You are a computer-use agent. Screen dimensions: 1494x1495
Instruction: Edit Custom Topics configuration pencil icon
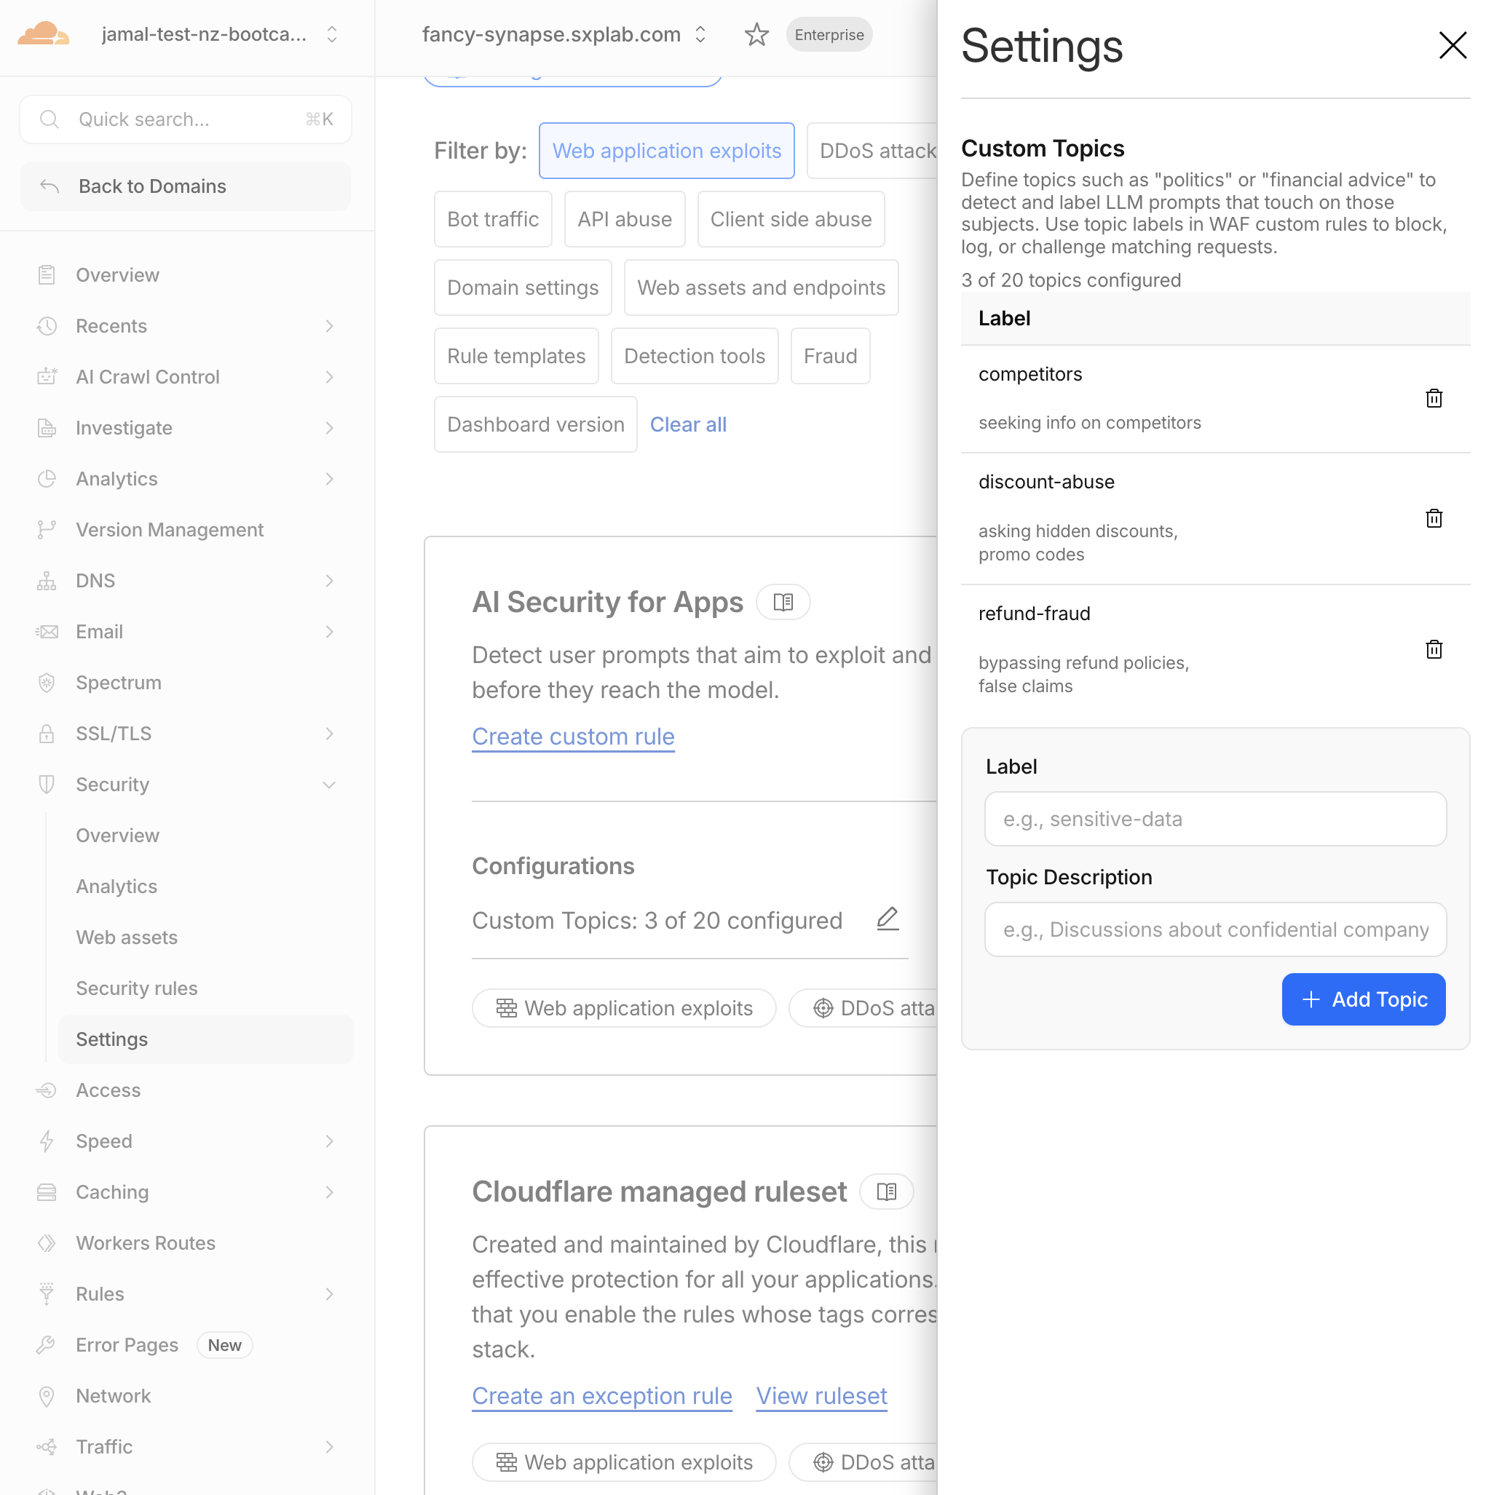[x=887, y=918]
